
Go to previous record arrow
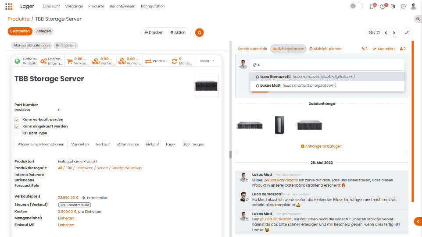(386, 33)
